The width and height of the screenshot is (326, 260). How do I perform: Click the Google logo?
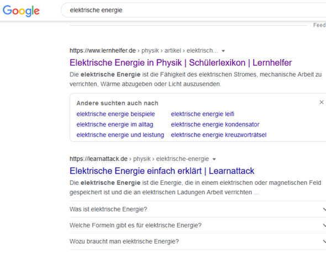point(21,11)
